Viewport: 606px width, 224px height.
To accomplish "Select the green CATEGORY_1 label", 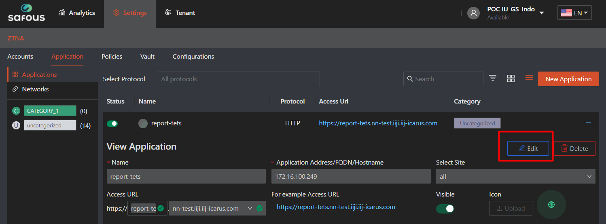I will tap(50, 111).
